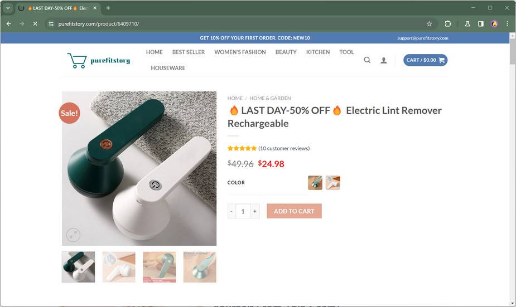516x307 pixels.
Task: Select the white color swatch
Action: point(333,183)
